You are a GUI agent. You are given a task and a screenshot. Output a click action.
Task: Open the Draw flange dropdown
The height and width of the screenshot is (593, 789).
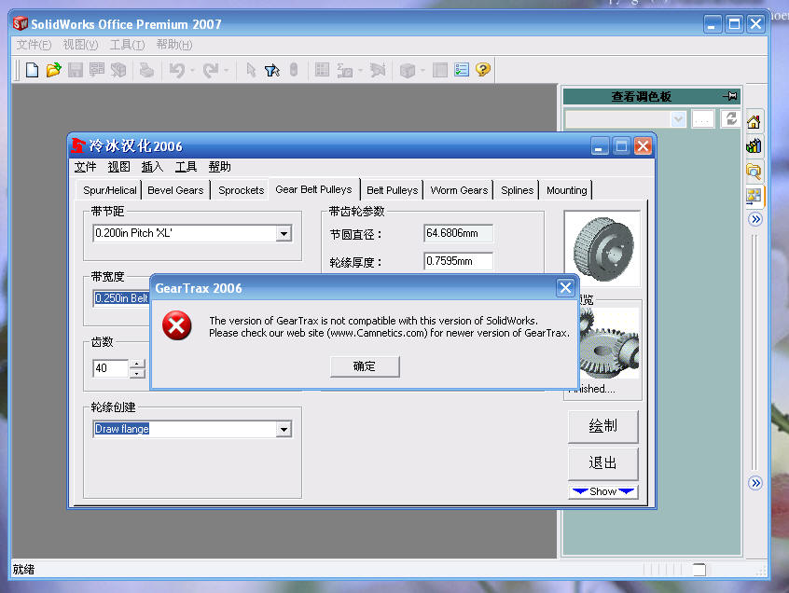pyautogui.click(x=284, y=429)
